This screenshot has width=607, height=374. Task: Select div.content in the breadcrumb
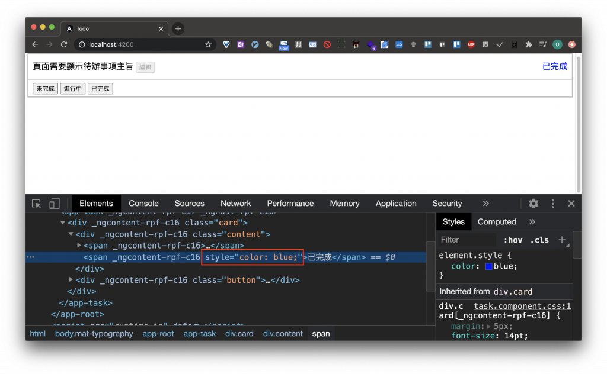tap(283, 333)
